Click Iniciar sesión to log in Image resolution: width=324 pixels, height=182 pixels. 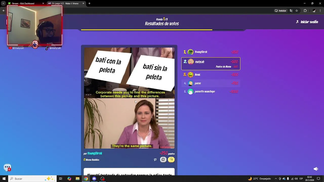point(307,22)
